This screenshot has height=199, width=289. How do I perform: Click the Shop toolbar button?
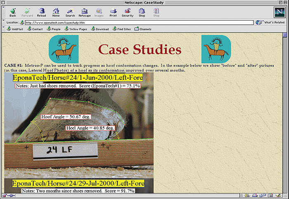142,12
